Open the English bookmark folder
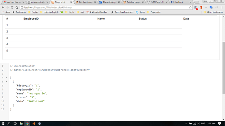 (x=33, y=12)
